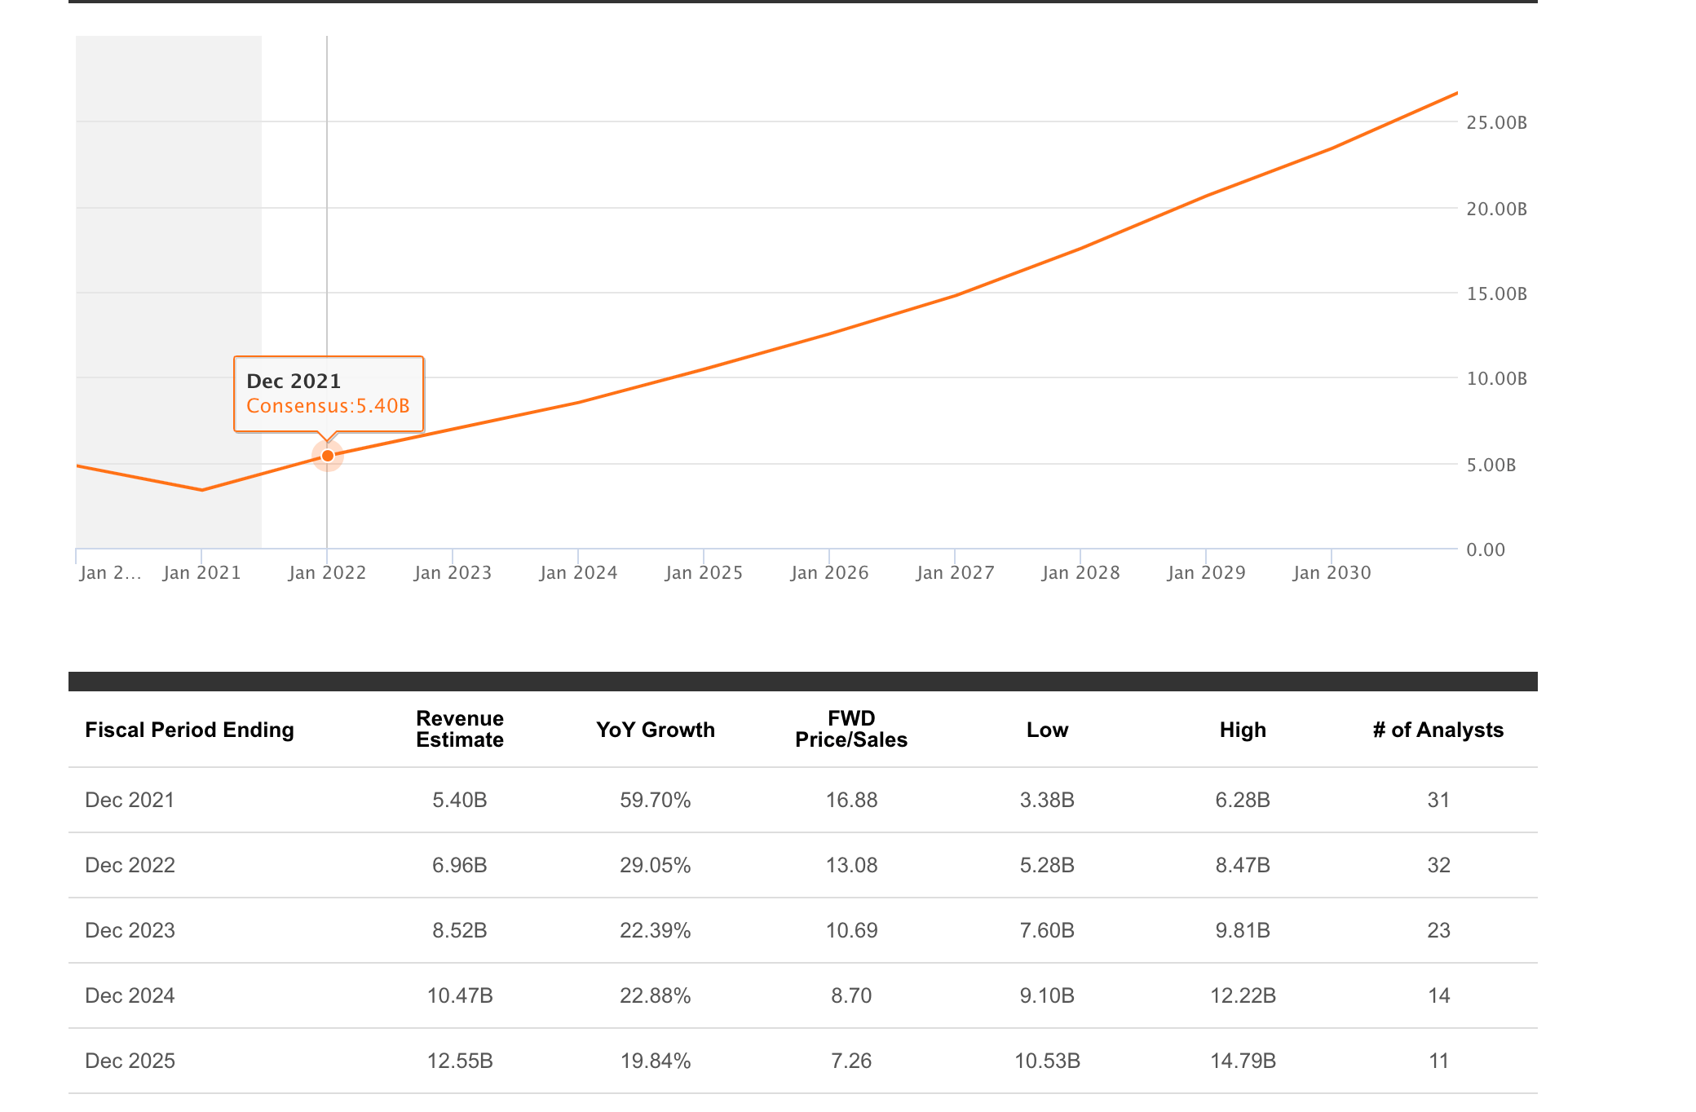Image resolution: width=1696 pixels, height=1112 pixels.
Task: Click the 25.00B y-axis label
Action: (1496, 123)
